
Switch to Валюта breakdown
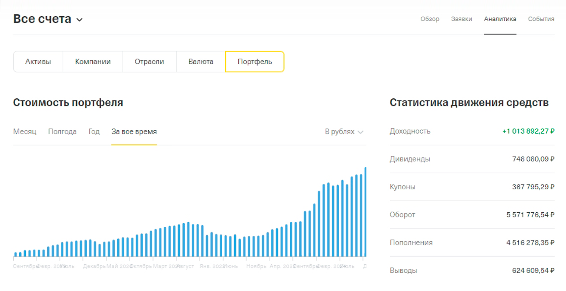pos(201,62)
